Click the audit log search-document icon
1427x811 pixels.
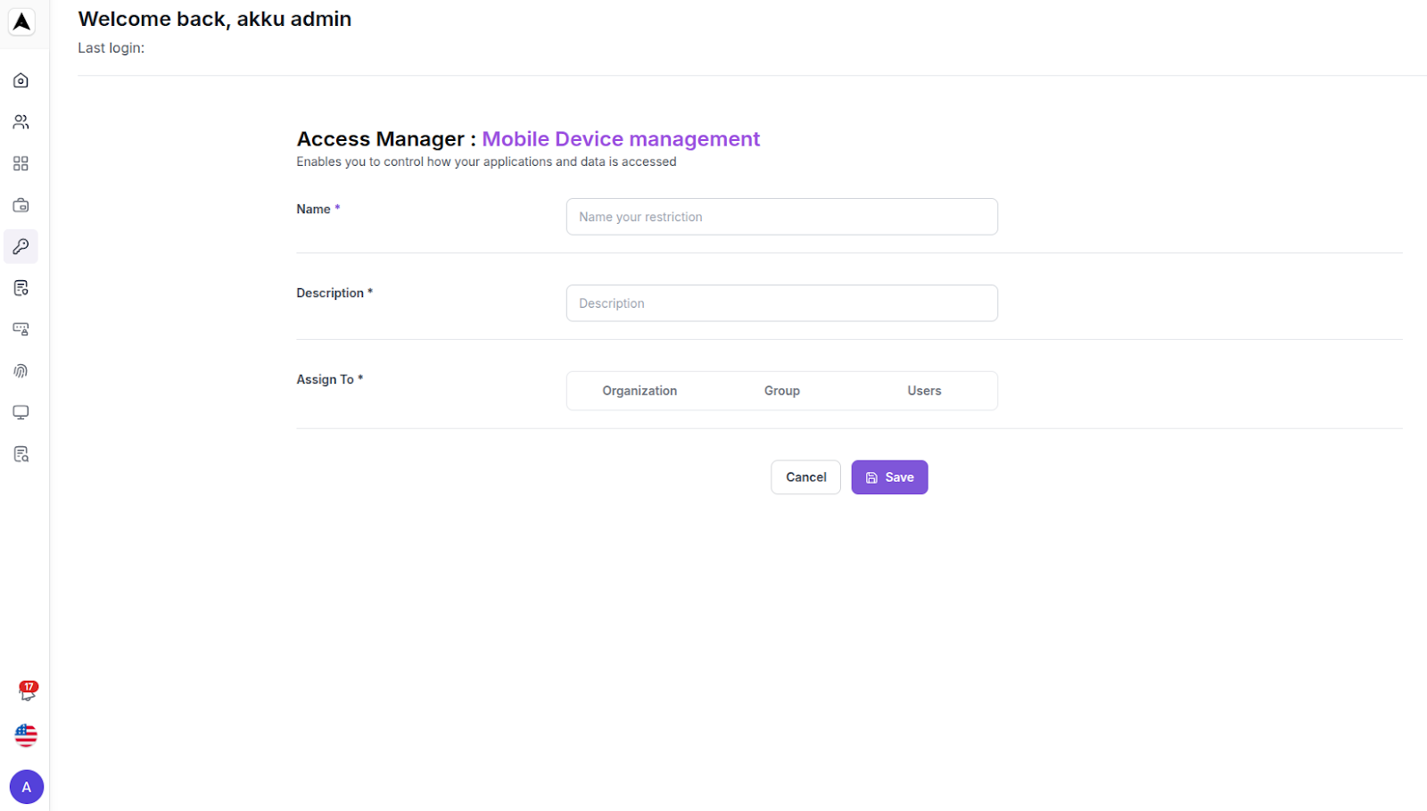click(20, 453)
